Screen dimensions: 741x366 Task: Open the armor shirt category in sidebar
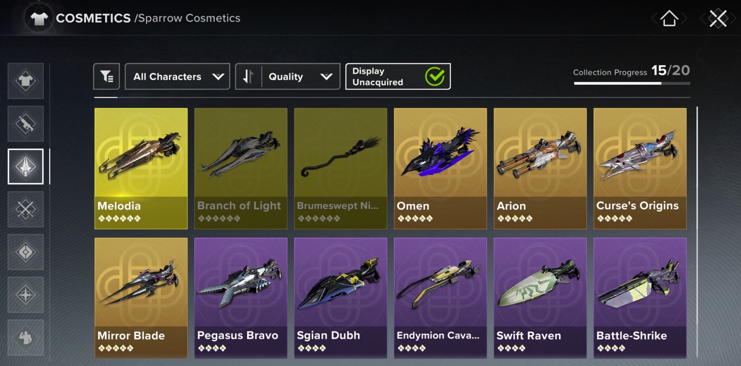click(x=25, y=81)
